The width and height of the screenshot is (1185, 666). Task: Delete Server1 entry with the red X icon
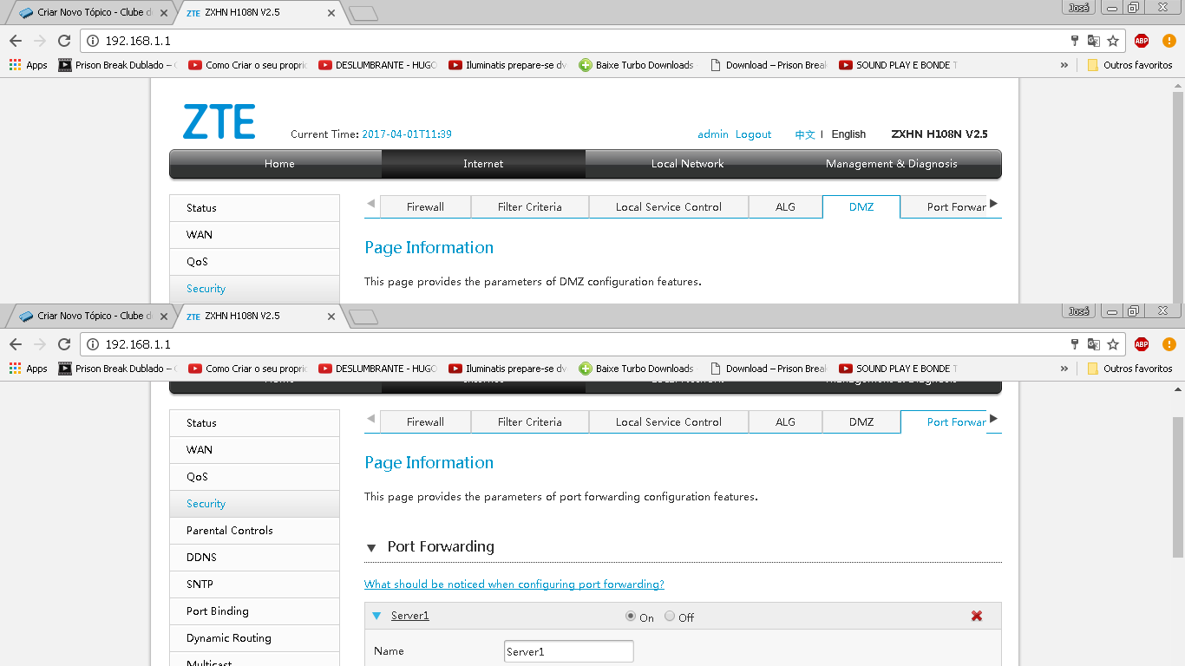click(977, 616)
